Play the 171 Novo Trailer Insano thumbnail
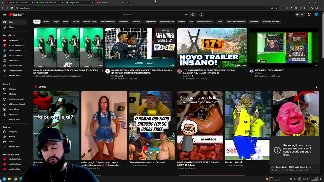Viewport: 324px width, 182px height. 212,48
